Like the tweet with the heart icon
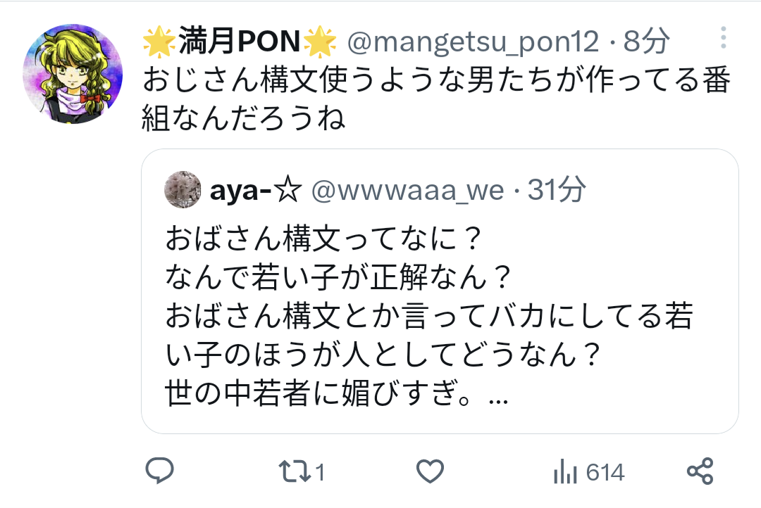 (x=430, y=471)
